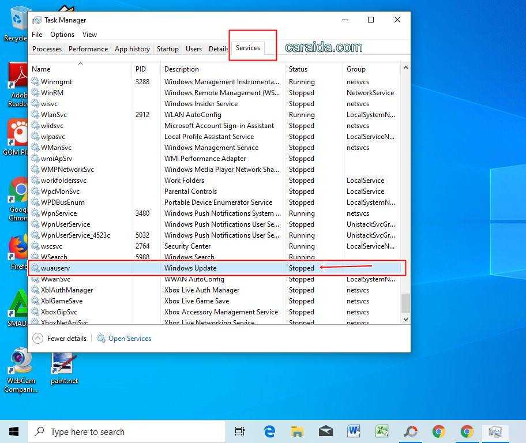The height and width of the screenshot is (443, 526).
Task: Launch Microsoft Edge from the taskbar
Action: pyautogui.click(x=269, y=431)
